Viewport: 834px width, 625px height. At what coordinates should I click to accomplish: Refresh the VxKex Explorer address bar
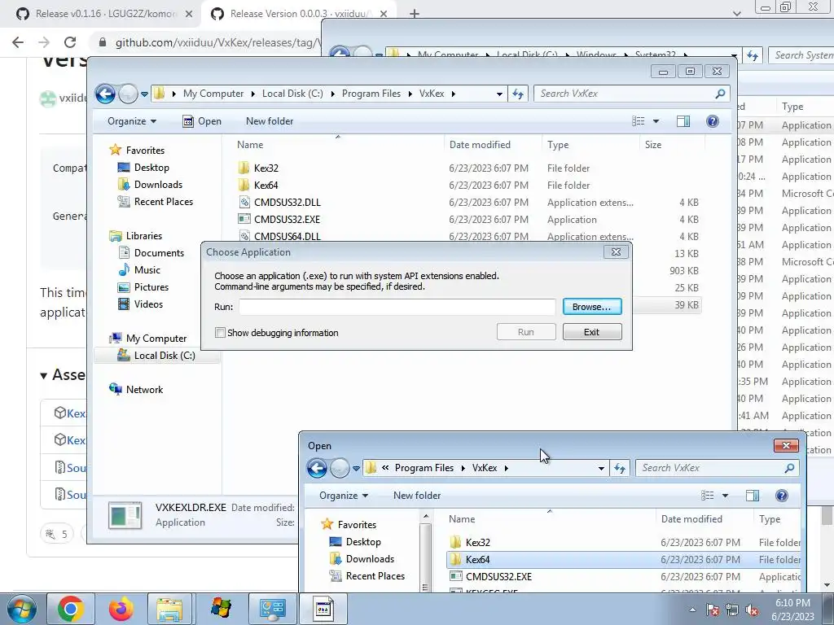point(518,94)
